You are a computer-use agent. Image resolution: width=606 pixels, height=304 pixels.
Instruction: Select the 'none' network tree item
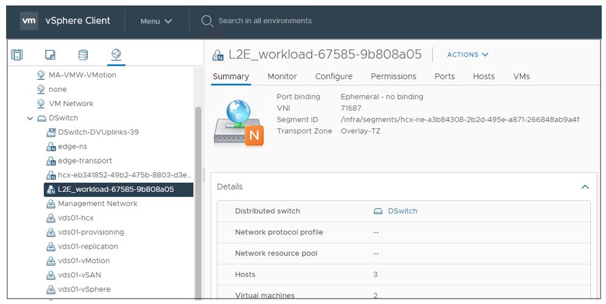click(x=57, y=89)
